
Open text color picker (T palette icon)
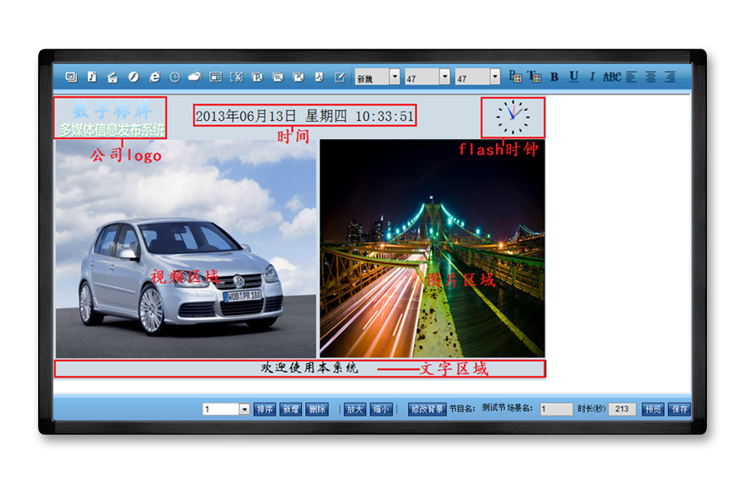pos(535,76)
